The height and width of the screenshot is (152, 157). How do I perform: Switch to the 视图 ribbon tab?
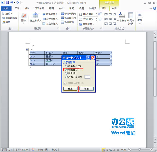pos(81,8)
